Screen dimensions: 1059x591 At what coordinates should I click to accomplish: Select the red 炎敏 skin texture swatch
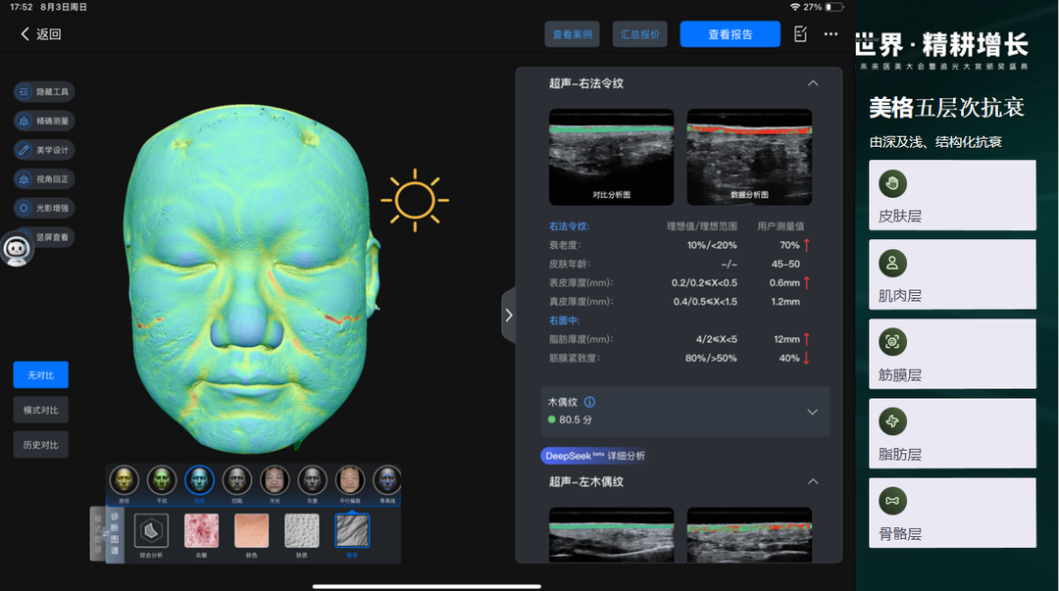tap(201, 531)
